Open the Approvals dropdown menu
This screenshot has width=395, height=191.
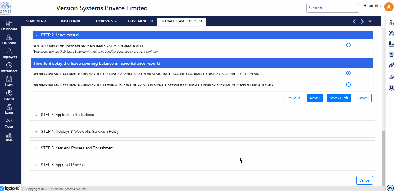tap(106, 21)
